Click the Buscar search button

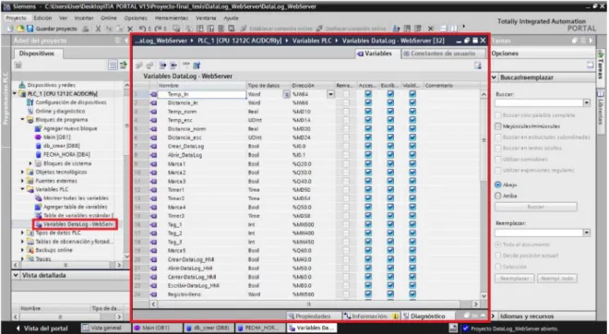point(535,207)
